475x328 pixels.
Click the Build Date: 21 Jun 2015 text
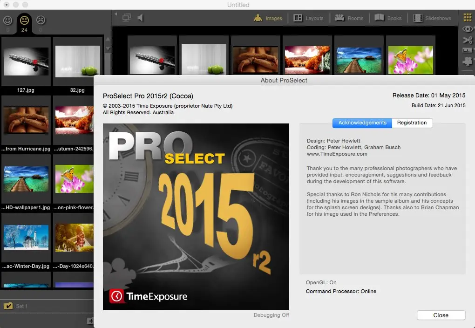point(438,105)
